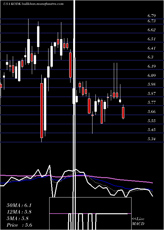Click the 6.51 price axis label
This screenshot has width=164, height=230.
pos(152,39)
